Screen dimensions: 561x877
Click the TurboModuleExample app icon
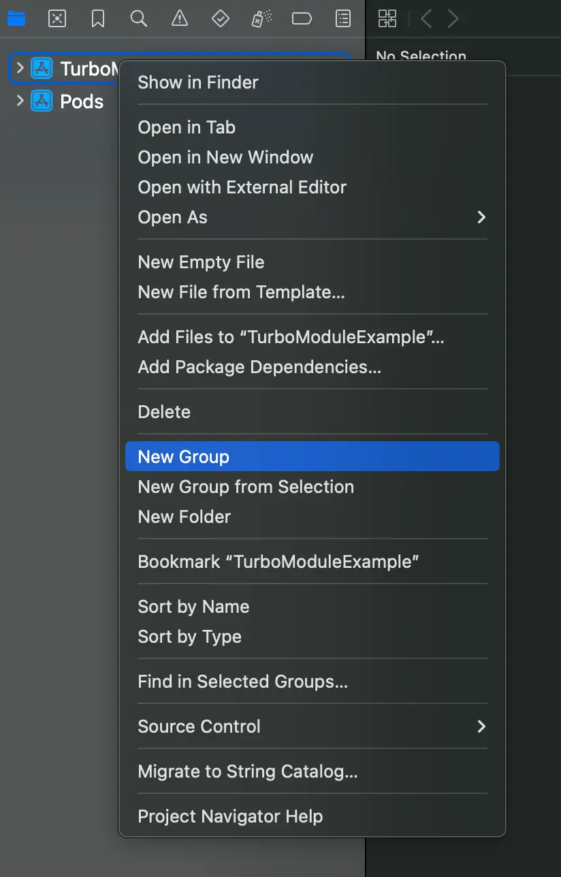pyautogui.click(x=39, y=68)
